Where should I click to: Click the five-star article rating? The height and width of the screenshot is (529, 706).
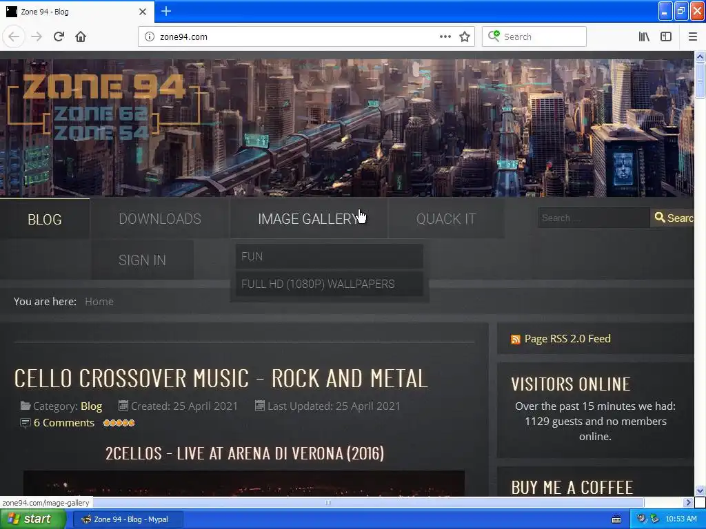click(119, 423)
